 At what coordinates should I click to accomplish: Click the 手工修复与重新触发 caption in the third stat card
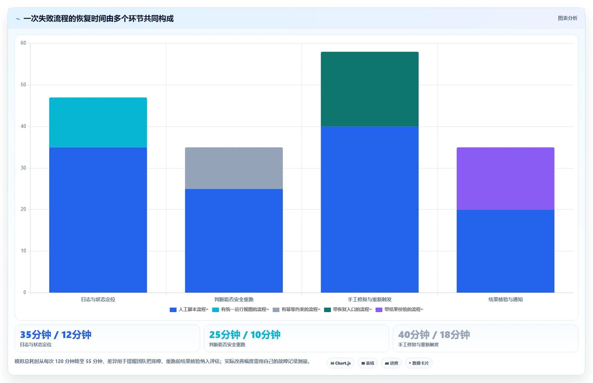[418, 344]
